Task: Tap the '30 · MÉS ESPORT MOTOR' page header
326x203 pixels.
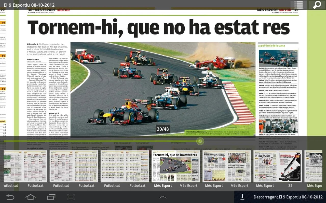Action: tap(49, 10)
